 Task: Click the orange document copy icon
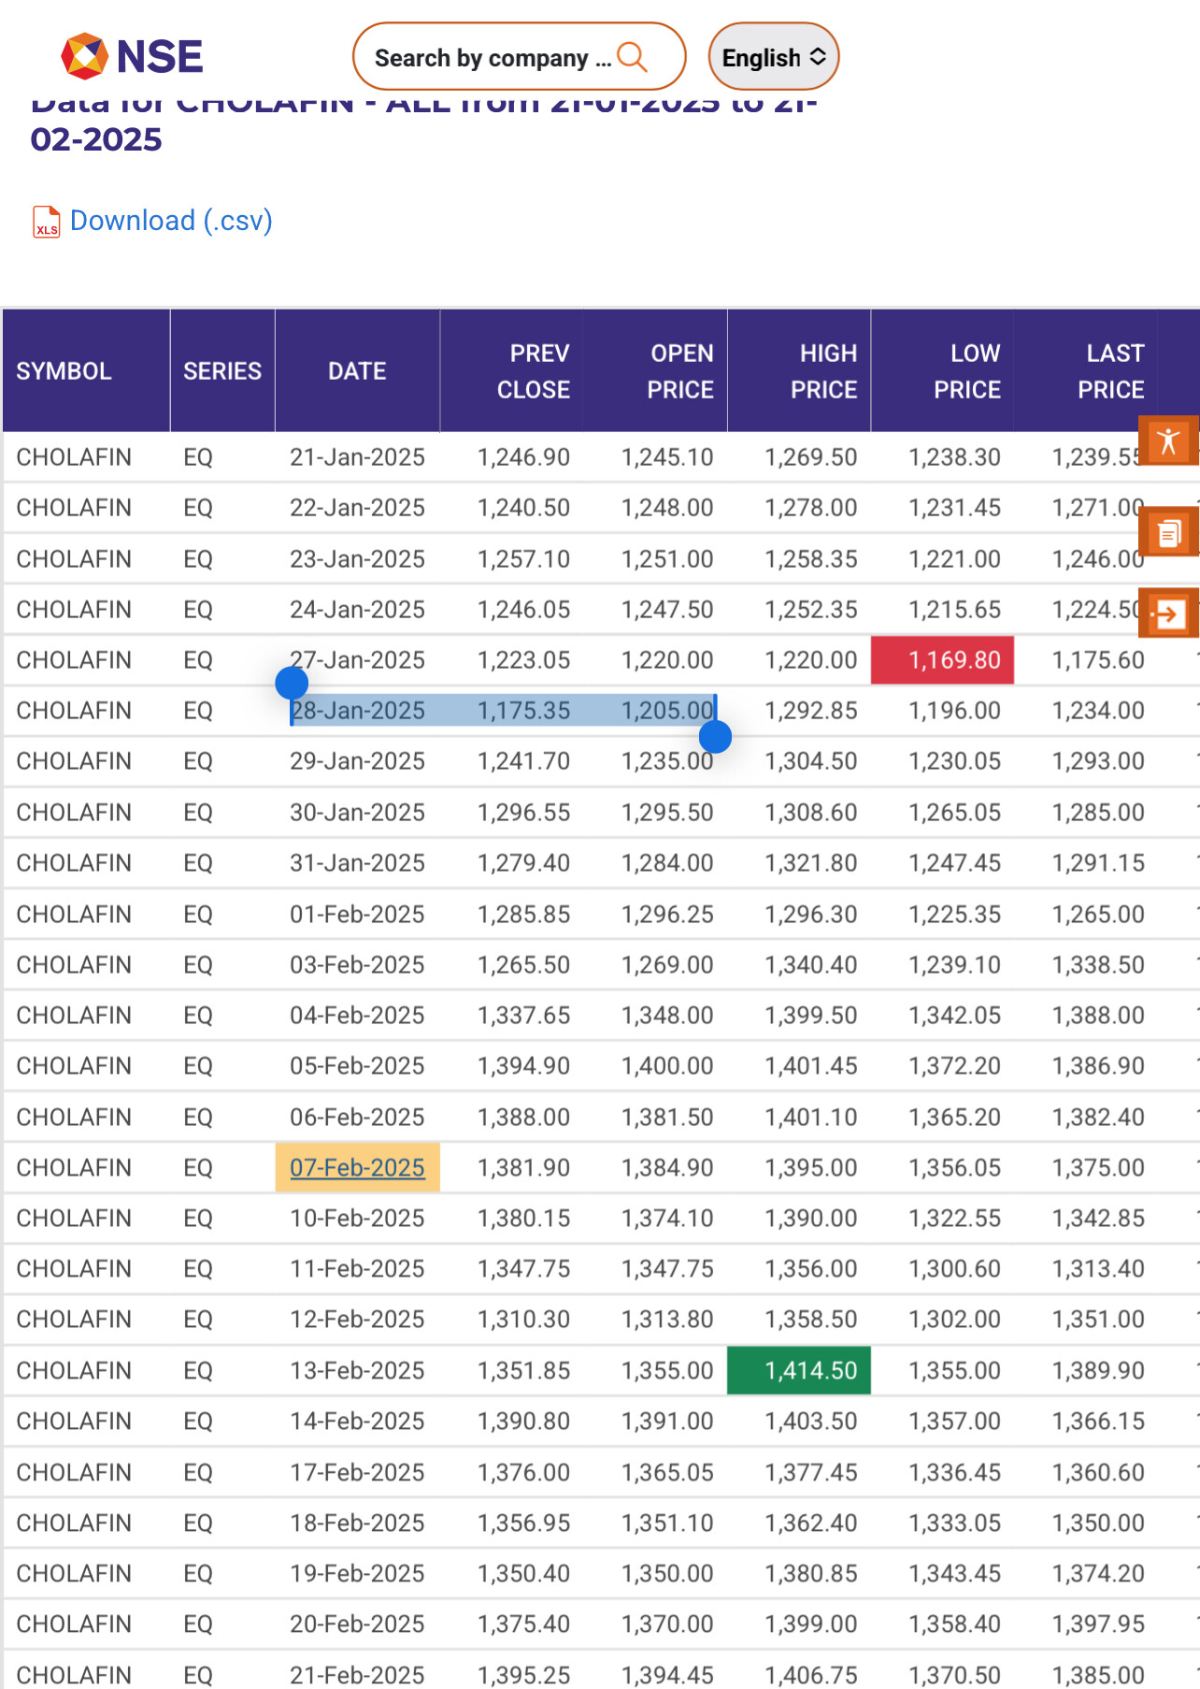point(1168,532)
